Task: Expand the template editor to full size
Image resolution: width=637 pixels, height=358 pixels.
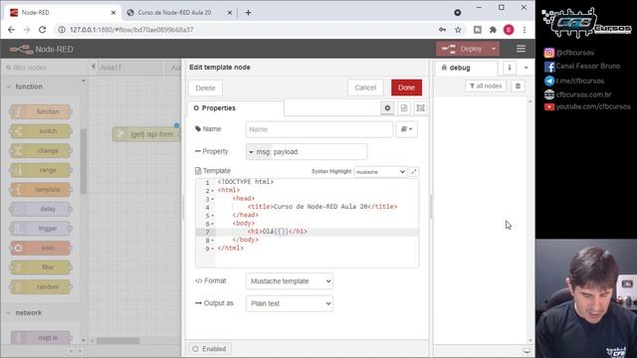Action: pos(414,172)
